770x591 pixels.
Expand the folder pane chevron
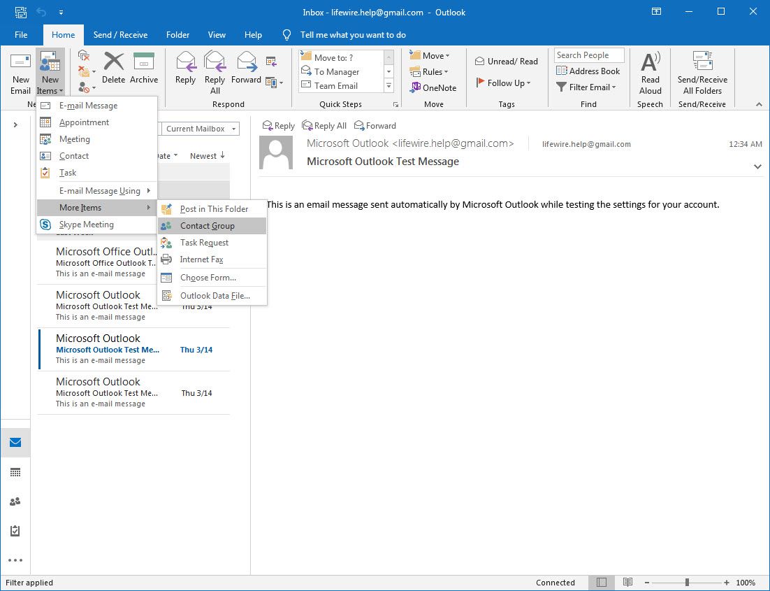pyautogui.click(x=15, y=125)
